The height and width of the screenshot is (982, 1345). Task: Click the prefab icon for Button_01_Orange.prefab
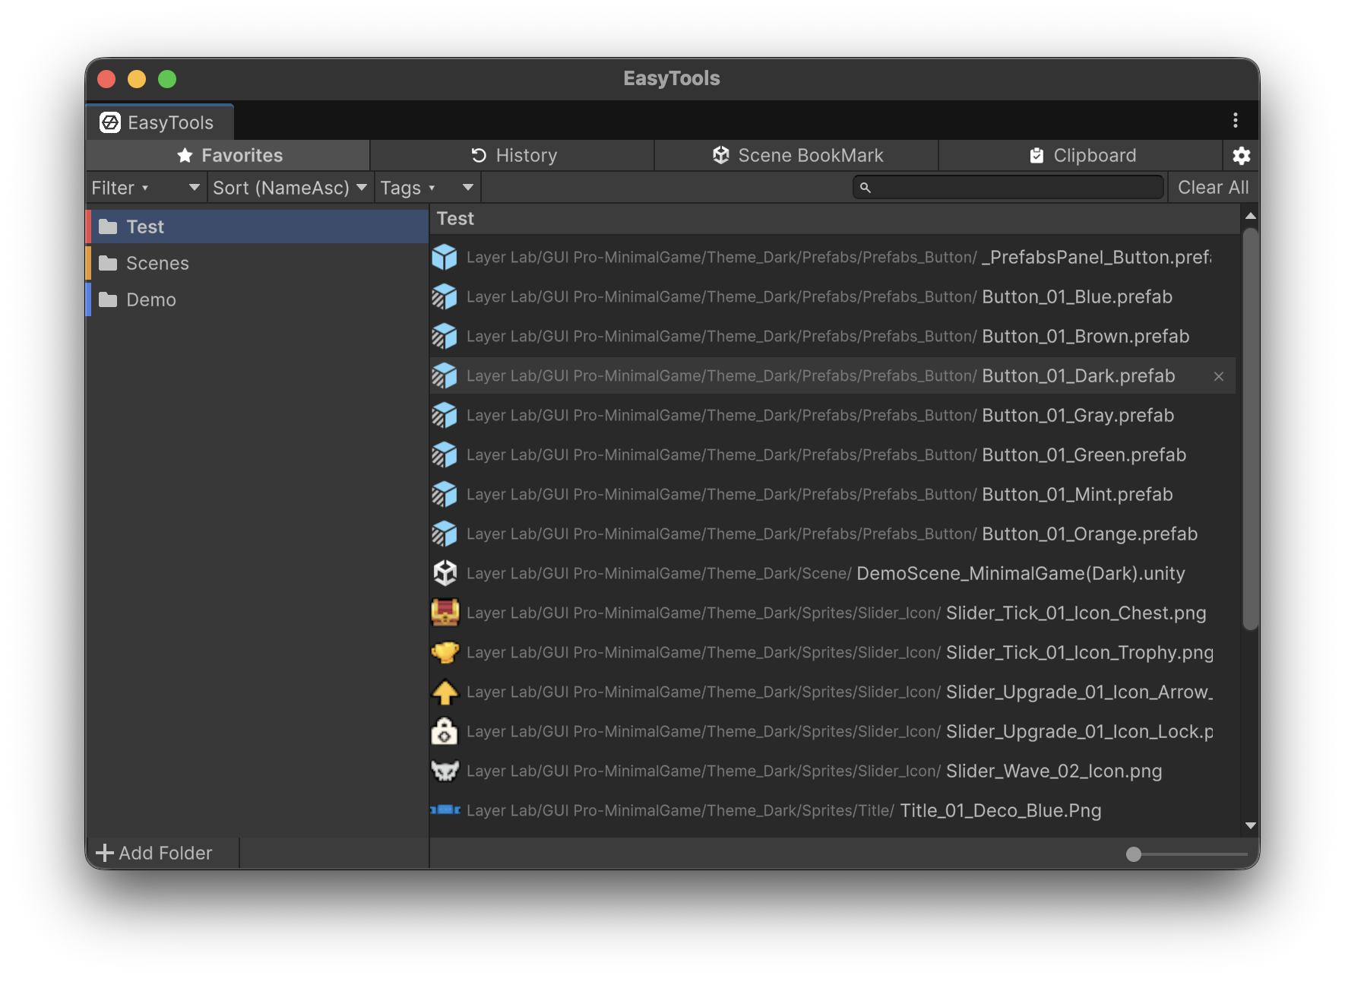click(x=445, y=534)
